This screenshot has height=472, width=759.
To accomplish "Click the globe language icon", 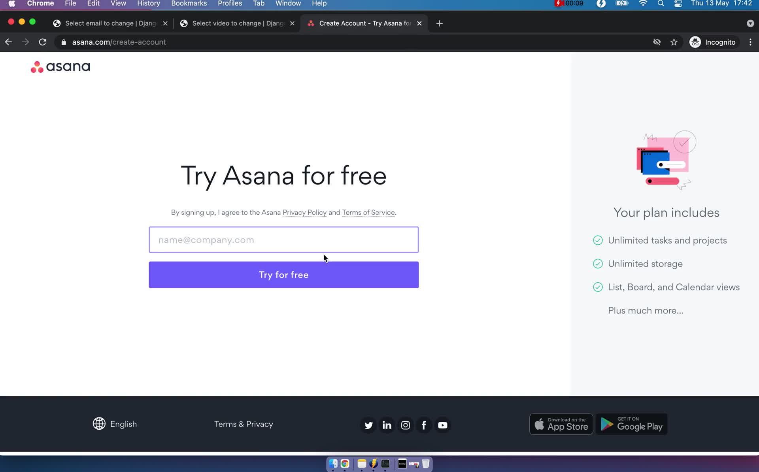I will point(99,424).
